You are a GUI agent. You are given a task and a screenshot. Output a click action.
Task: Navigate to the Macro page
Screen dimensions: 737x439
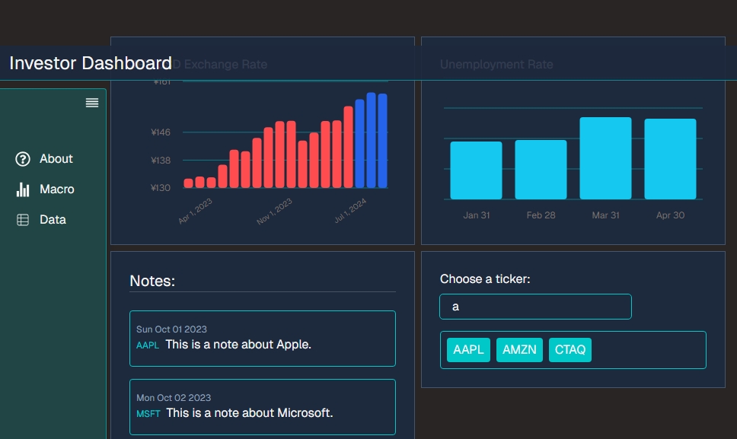pos(57,189)
